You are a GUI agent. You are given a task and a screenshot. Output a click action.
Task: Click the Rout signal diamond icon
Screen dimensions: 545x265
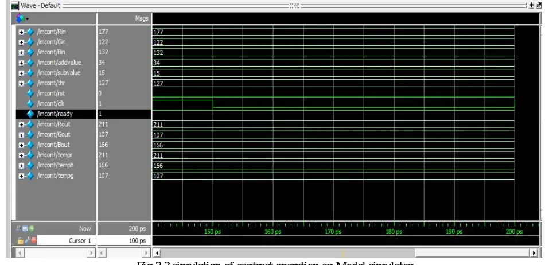click(x=30, y=124)
